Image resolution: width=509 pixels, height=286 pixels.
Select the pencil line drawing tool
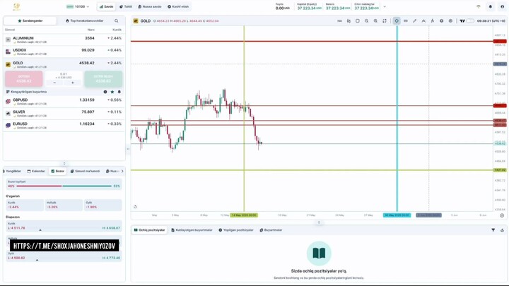pos(414,20)
